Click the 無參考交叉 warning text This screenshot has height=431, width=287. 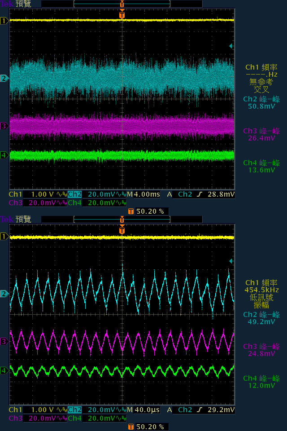261,85
